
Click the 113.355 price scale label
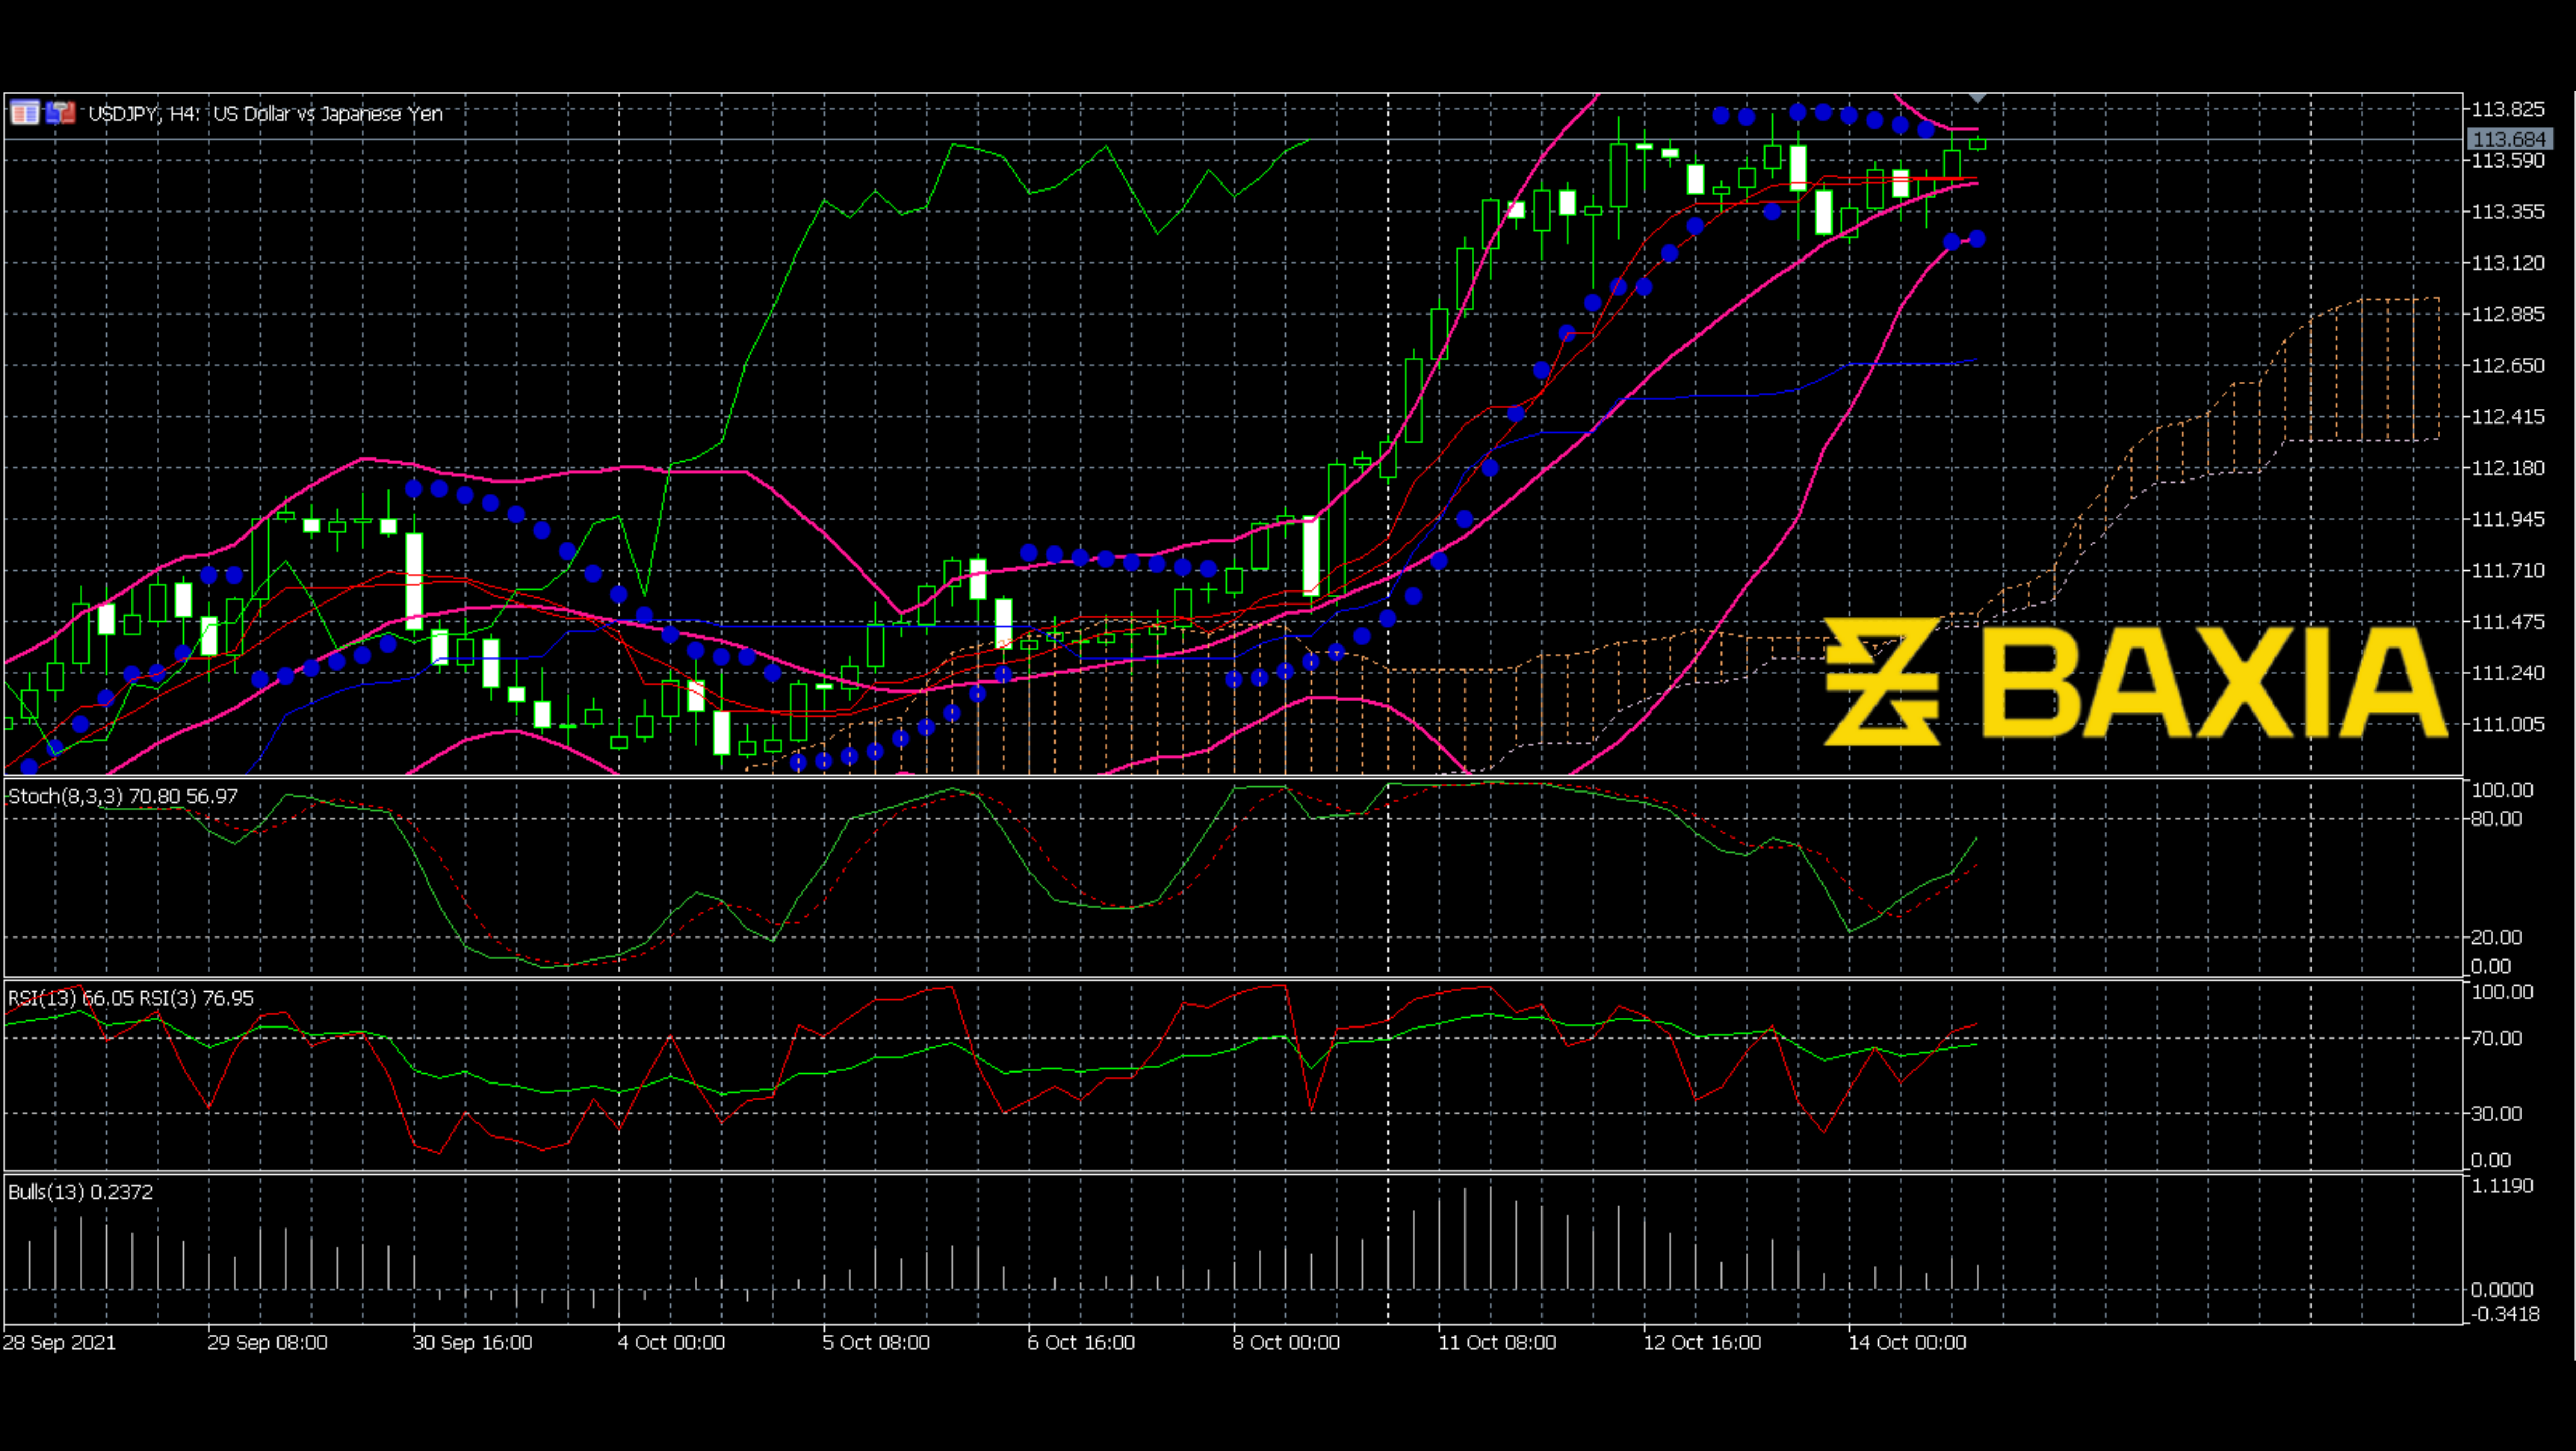click(2508, 212)
